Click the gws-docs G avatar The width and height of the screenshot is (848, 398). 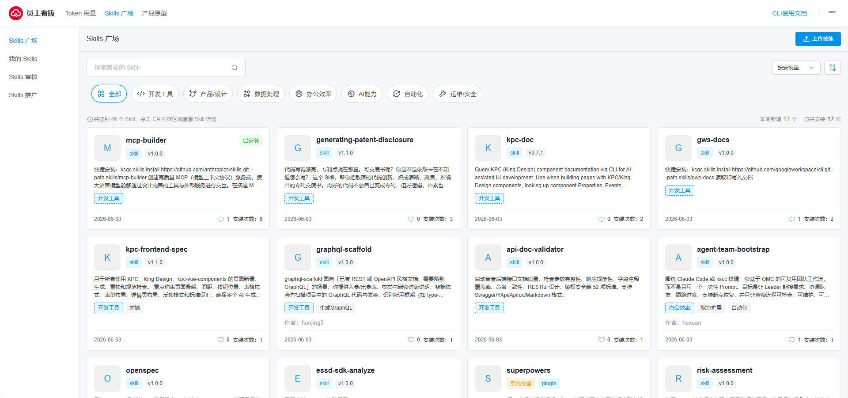point(678,148)
